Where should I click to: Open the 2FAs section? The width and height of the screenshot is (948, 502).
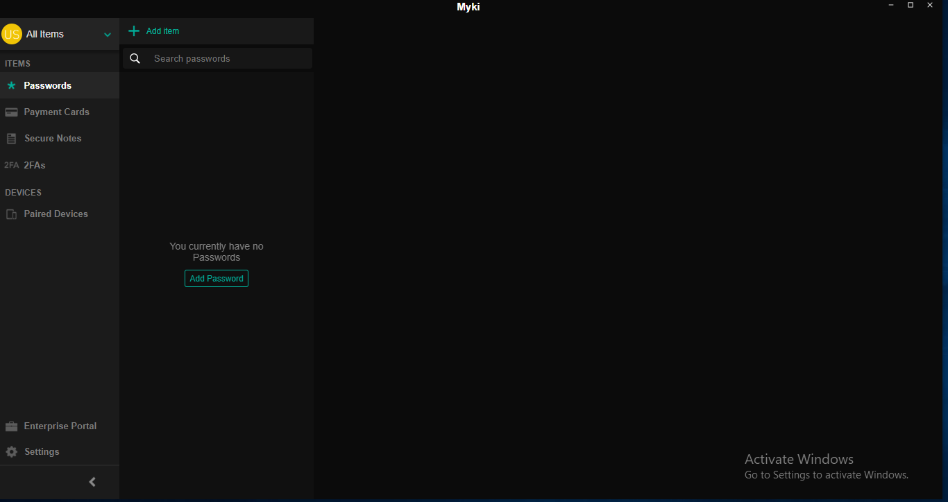[60, 165]
